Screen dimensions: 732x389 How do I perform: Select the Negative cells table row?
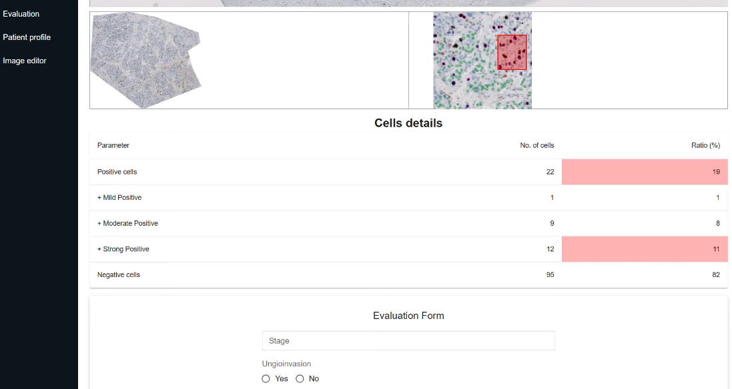click(x=408, y=275)
